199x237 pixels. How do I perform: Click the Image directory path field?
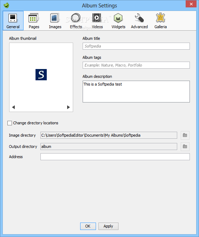click(109, 135)
